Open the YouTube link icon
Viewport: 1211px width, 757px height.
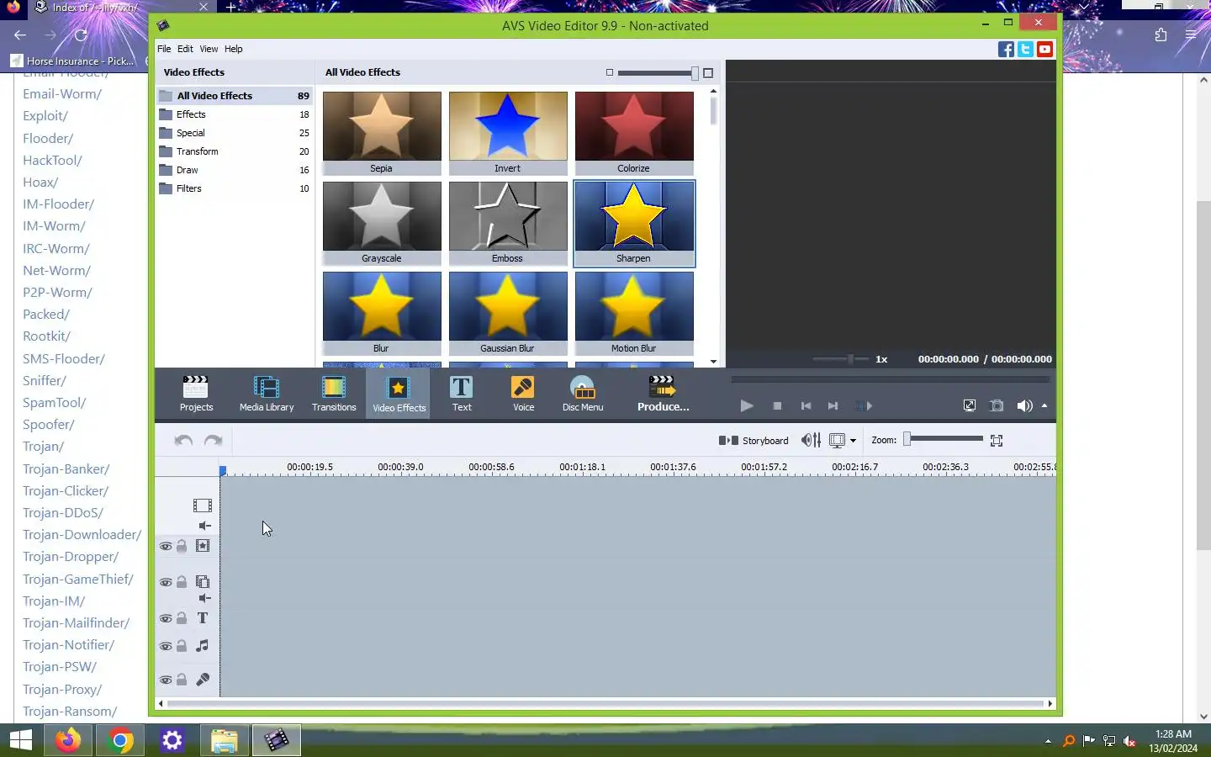1044,50
